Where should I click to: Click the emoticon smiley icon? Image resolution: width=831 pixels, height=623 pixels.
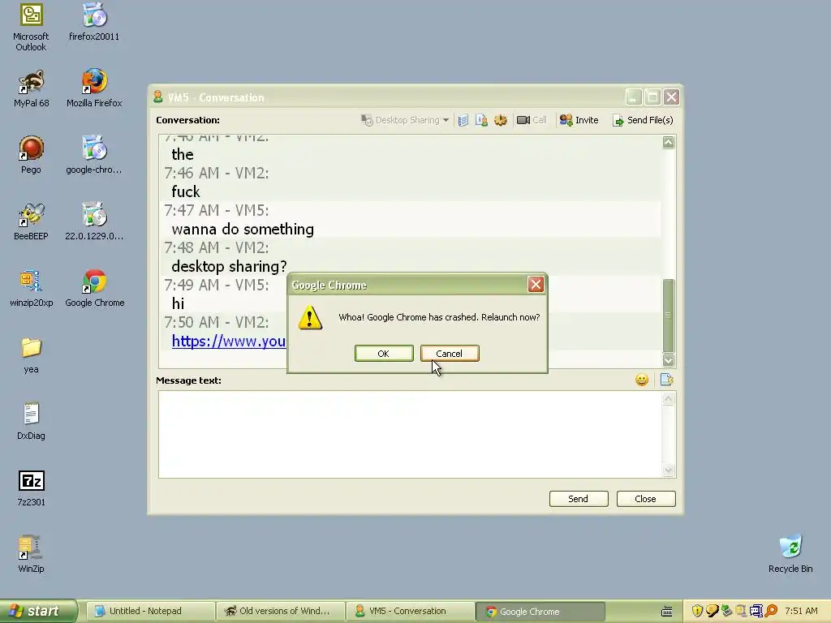pyautogui.click(x=642, y=380)
